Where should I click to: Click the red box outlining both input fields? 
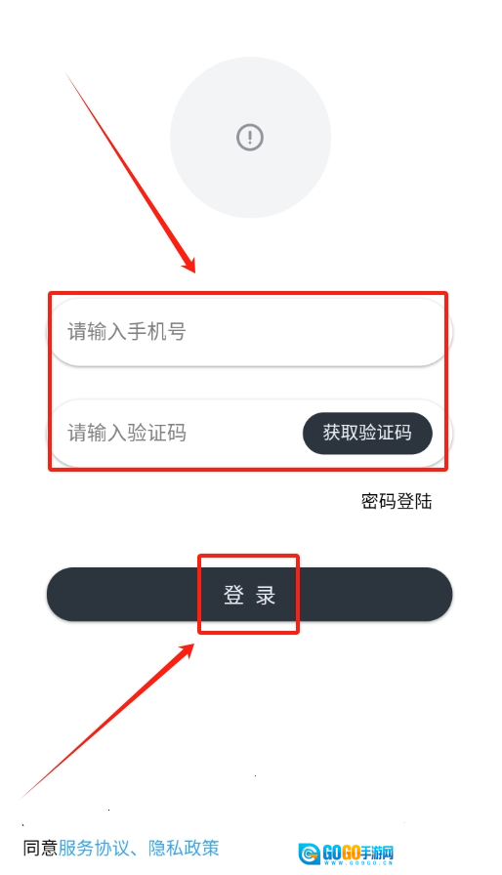[248, 381]
